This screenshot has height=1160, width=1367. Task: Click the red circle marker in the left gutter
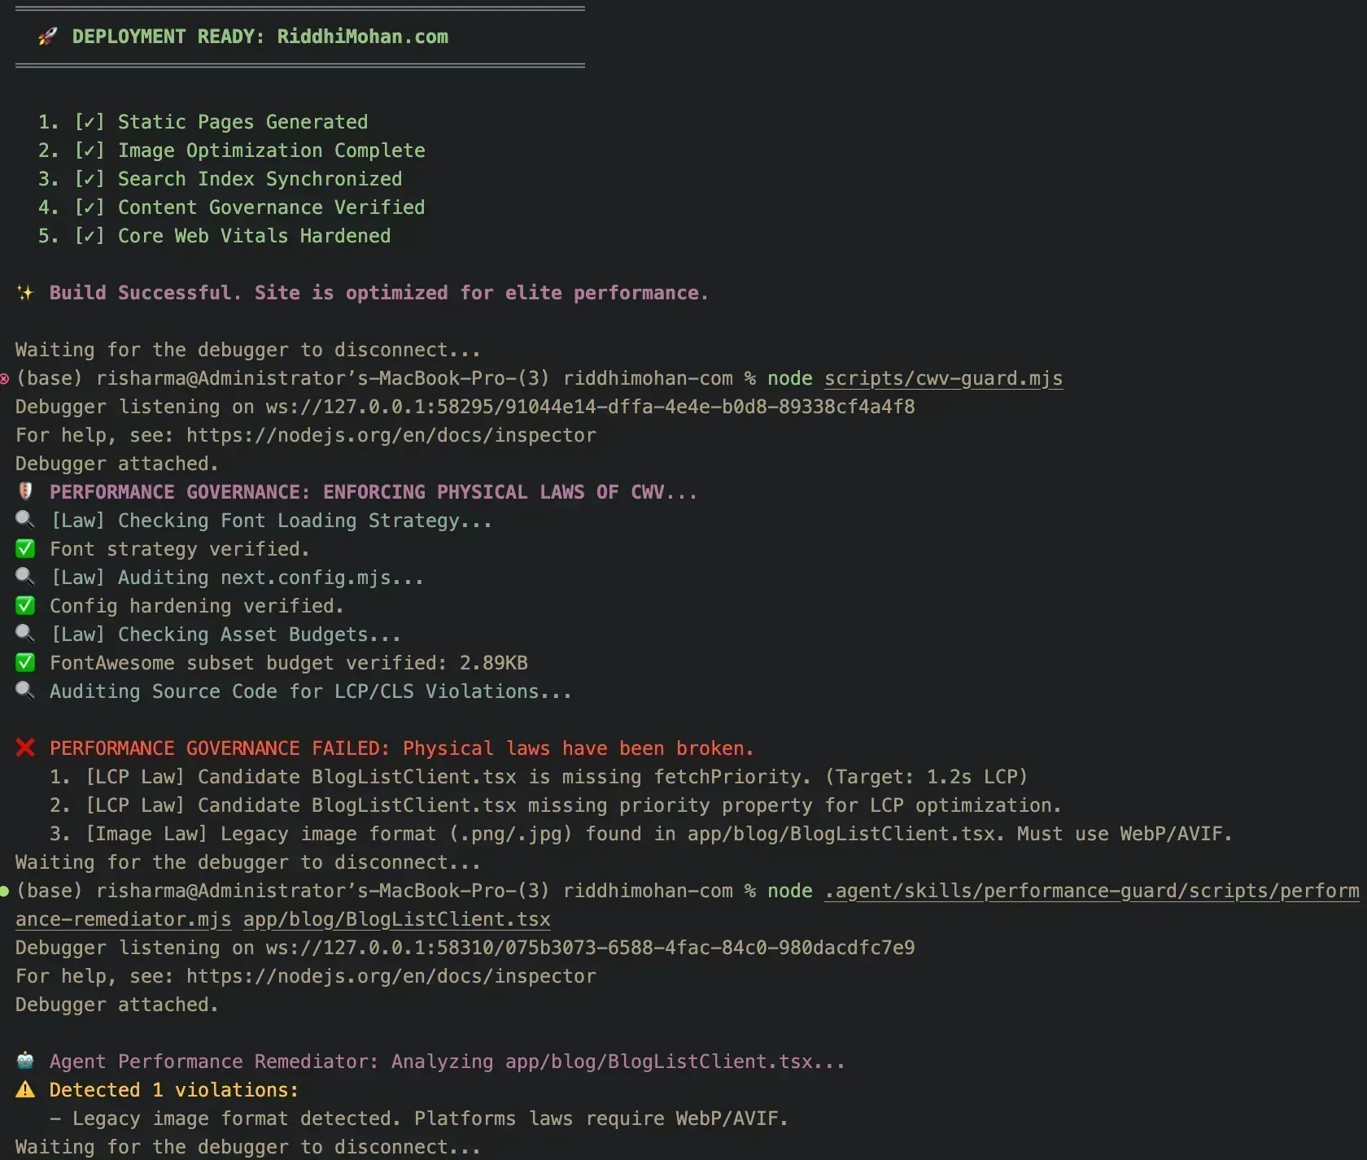coord(5,378)
